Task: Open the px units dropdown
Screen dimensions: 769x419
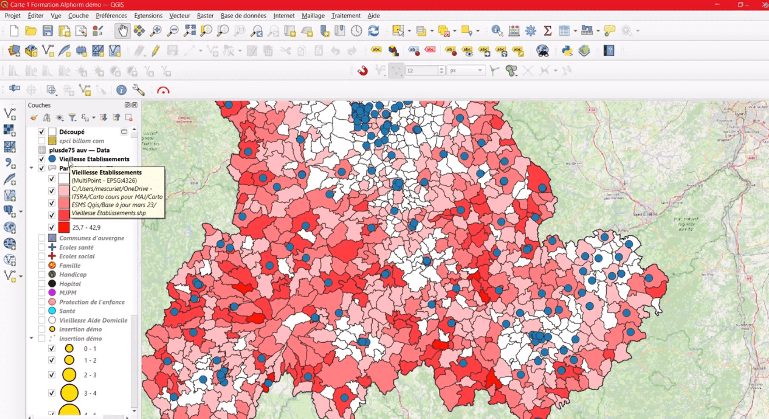Action: [x=466, y=70]
